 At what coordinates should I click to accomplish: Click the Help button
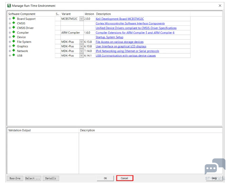click(x=214, y=178)
